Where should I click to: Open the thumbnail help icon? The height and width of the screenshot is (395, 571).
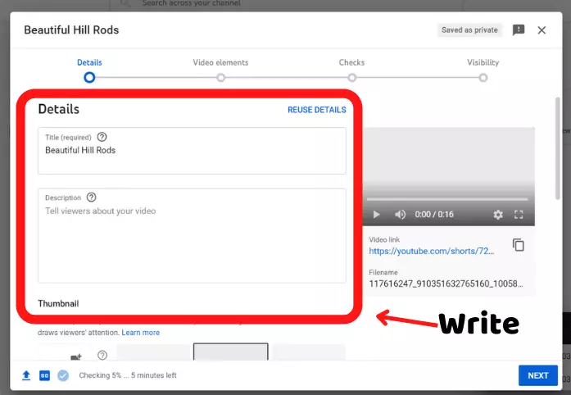click(102, 355)
